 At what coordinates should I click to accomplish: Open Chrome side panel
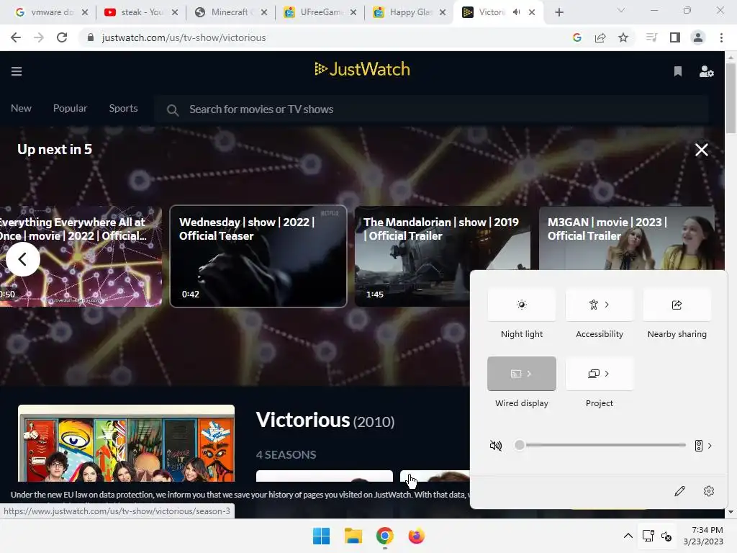tap(675, 37)
